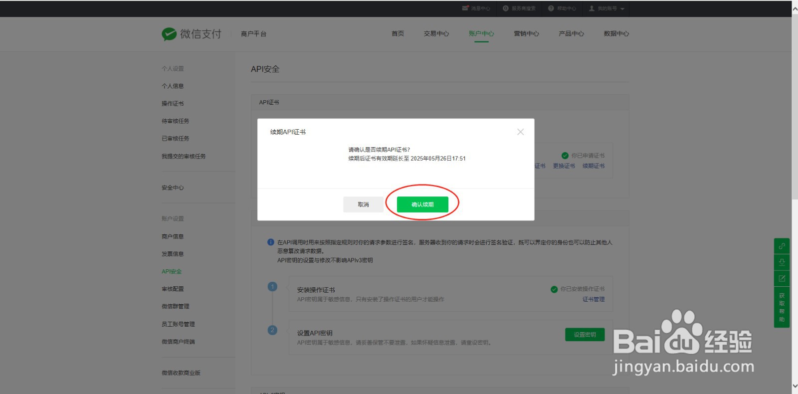The image size is (798, 394).
Task: Open 操作证书 in the sidebar
Action: [x=173, y=103]
